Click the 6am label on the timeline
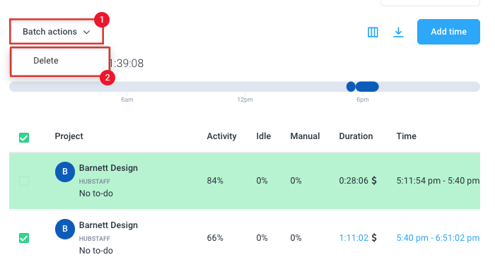Screen dimensions: 495x274 (x=127, y=100)
